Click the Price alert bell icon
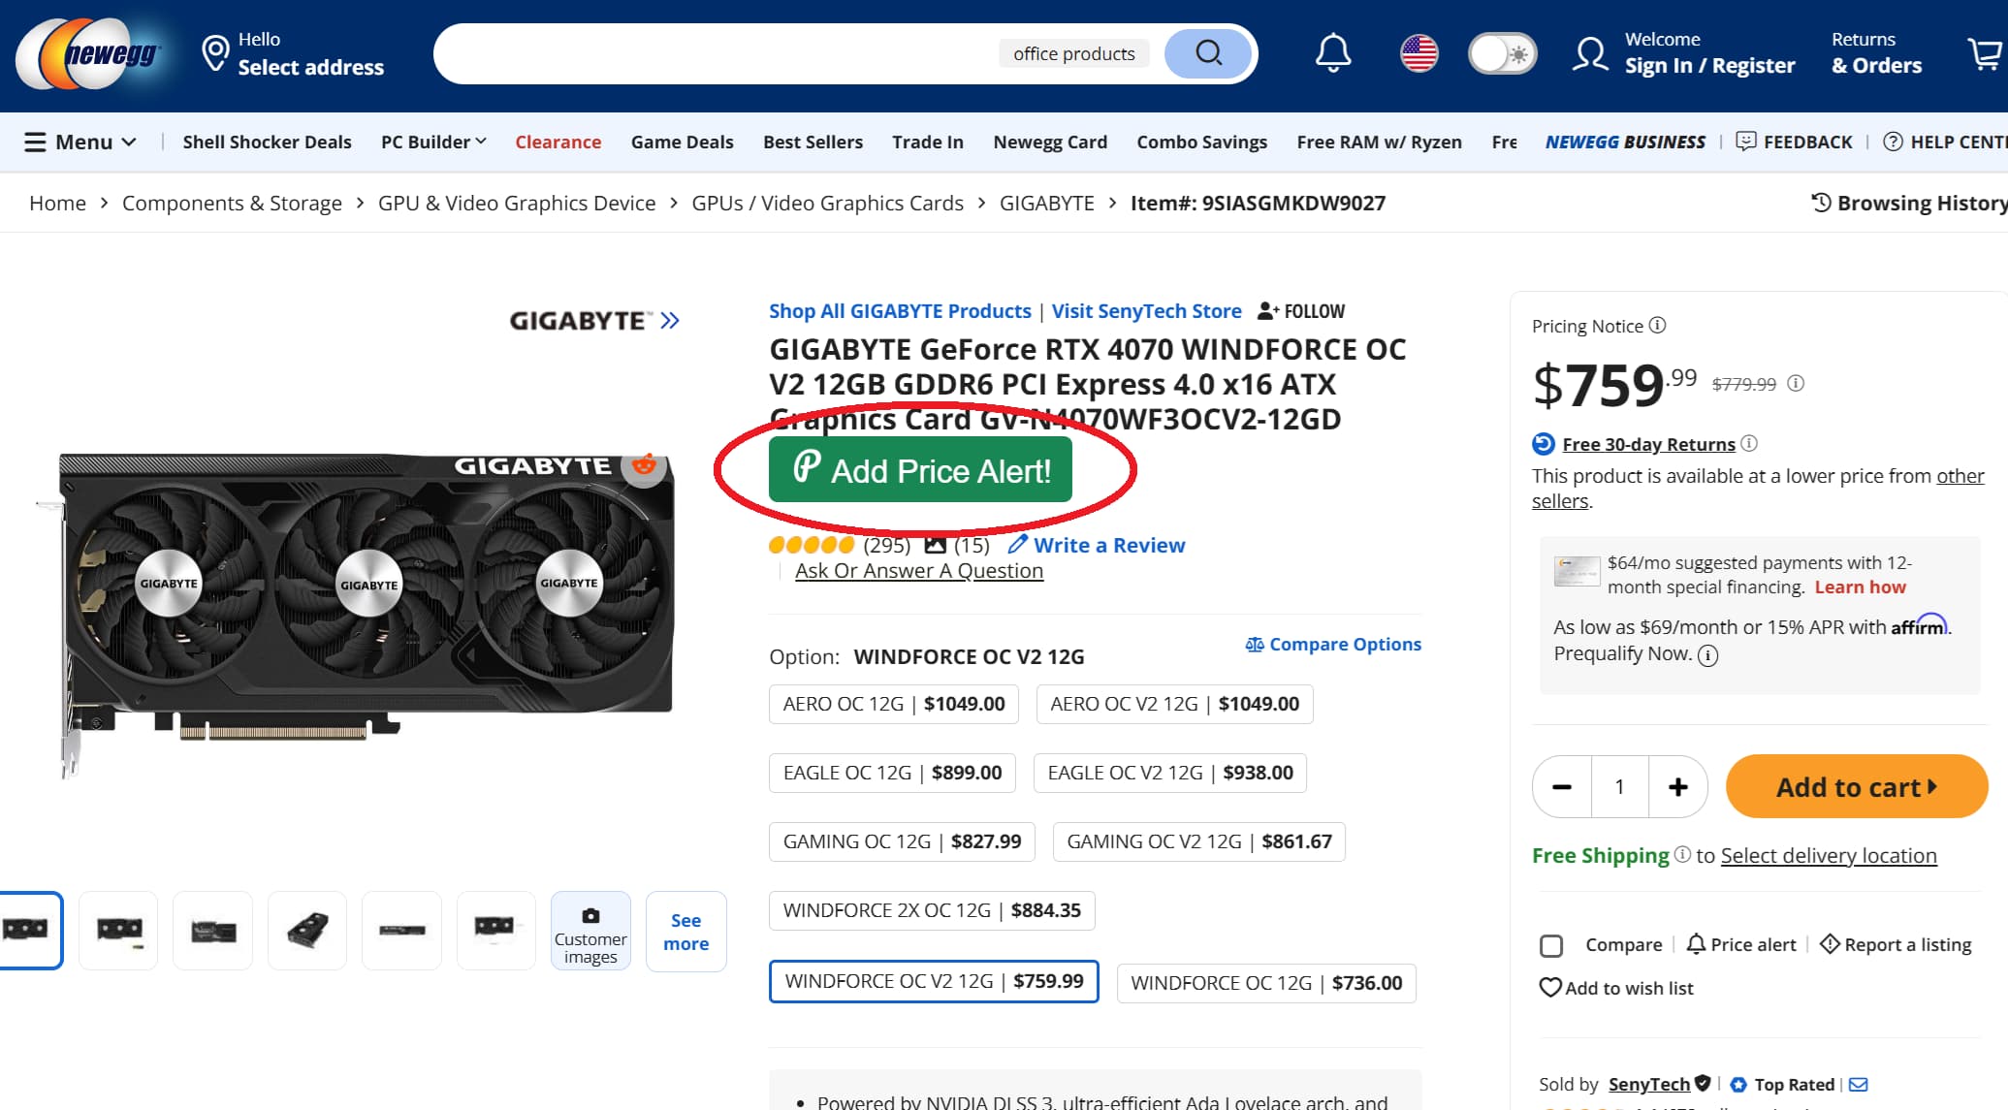Screen dimensions: 2008x1110 [1697, 943]
